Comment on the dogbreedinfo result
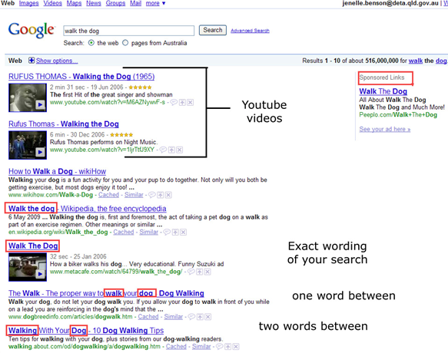 click(191, 316)
